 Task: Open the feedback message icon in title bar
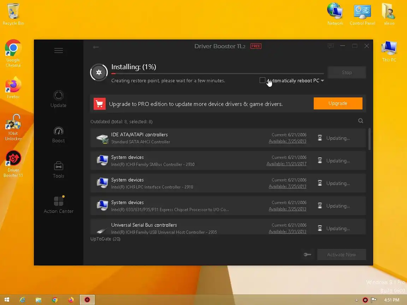330,46
